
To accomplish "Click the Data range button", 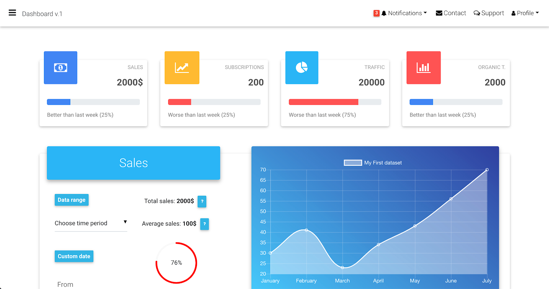I will (71, 200).
